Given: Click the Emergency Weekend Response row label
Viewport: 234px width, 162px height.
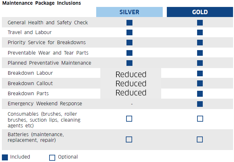Looking at the screenshot, I should [45, 103].
